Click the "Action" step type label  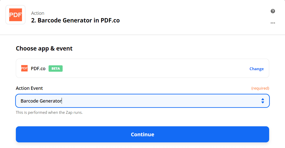(x=38, y=13)
